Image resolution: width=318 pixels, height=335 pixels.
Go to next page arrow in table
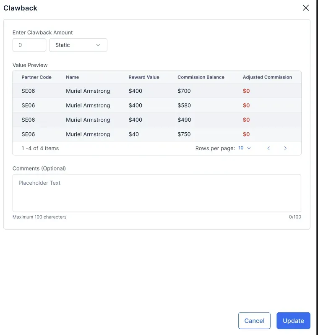coord(285,148)
